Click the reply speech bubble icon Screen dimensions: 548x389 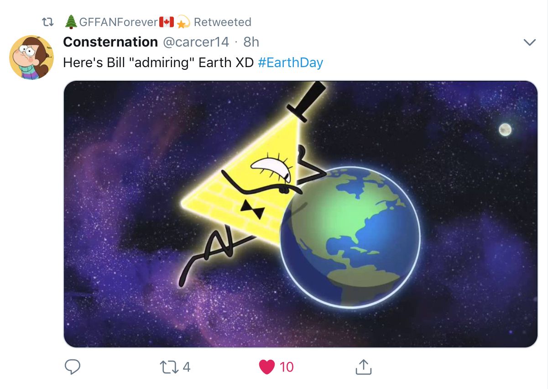[x=73, y=366]
